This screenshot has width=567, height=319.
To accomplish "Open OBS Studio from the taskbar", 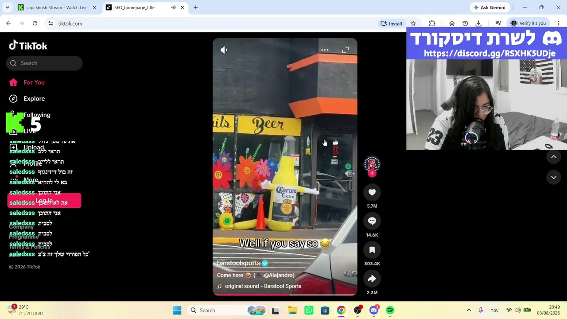I will point(357,311).
